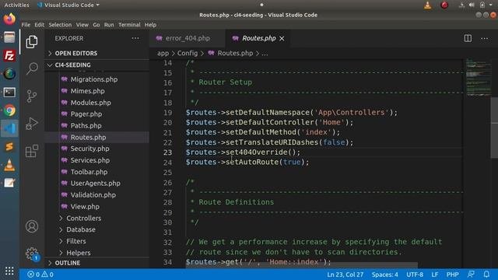Open Terminal from the dock

[9, 93]
